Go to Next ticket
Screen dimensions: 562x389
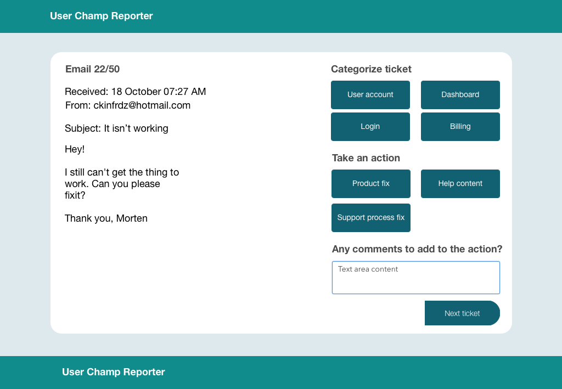click(x=462, y=313)
